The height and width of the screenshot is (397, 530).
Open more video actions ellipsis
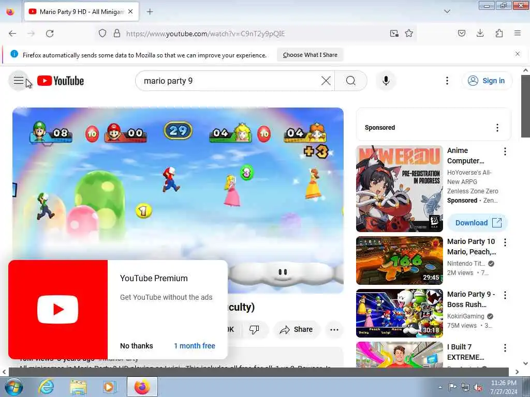click(x=334, y=330)
